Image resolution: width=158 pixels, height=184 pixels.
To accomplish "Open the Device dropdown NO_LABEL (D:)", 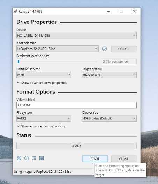I will pyautogui.click(x=77, y=36).
